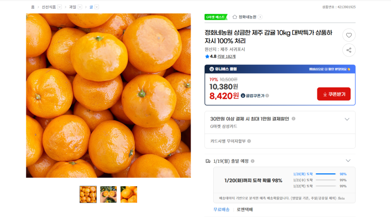Open the 리뷰 182개 reviews link
Image resolution: width=391 pixels, height=218 pixels.
pyautogui.click(x=227, y=57)
